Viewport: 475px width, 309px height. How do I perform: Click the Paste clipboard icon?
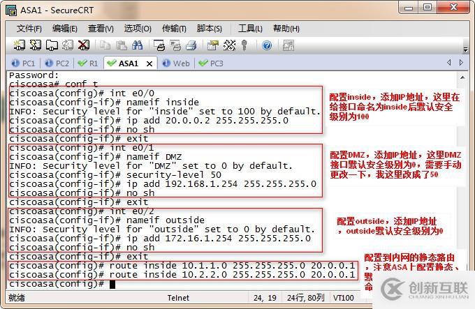pyautogui.click(x=121, y=45)
